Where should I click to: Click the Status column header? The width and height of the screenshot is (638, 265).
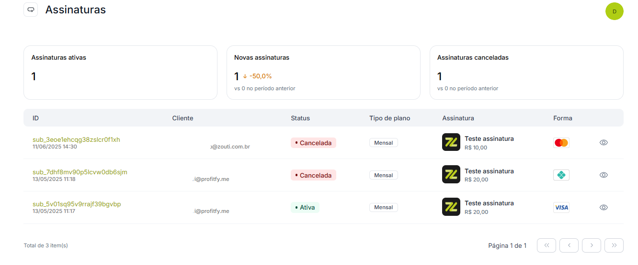click(x=300, y=118)
